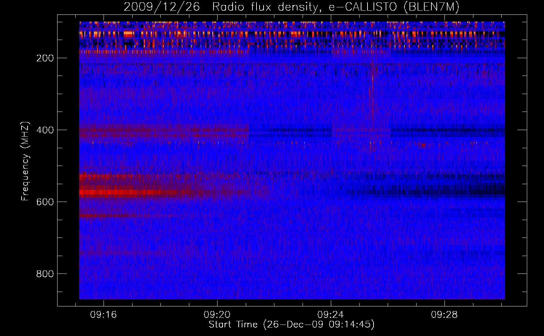Click the 09:16 time tick label
Screen dimensions: 544x336
tap(104, 314)
